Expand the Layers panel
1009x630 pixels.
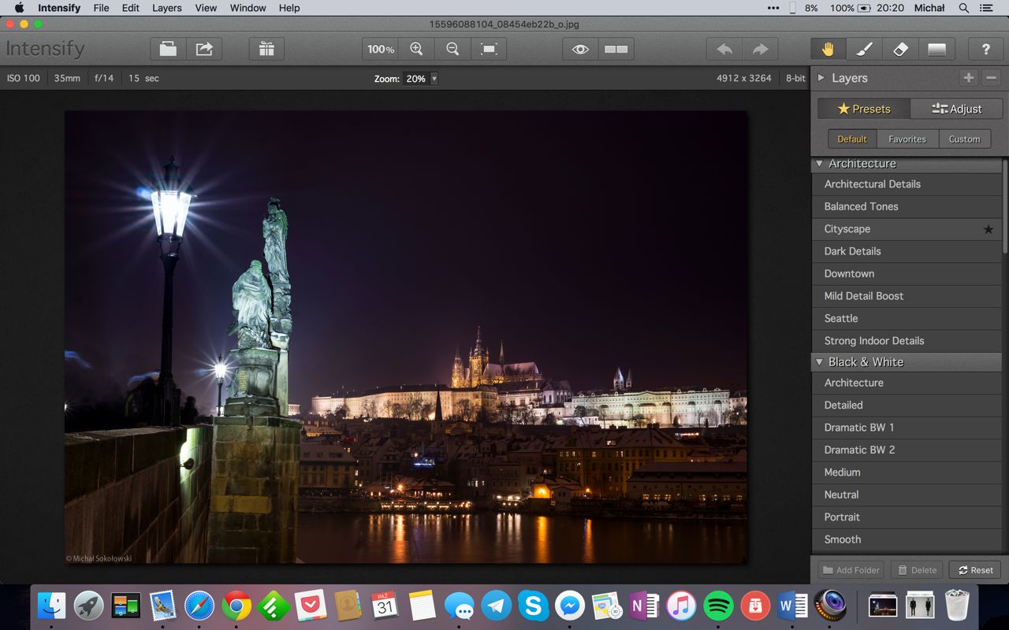(x=821, y=78)
